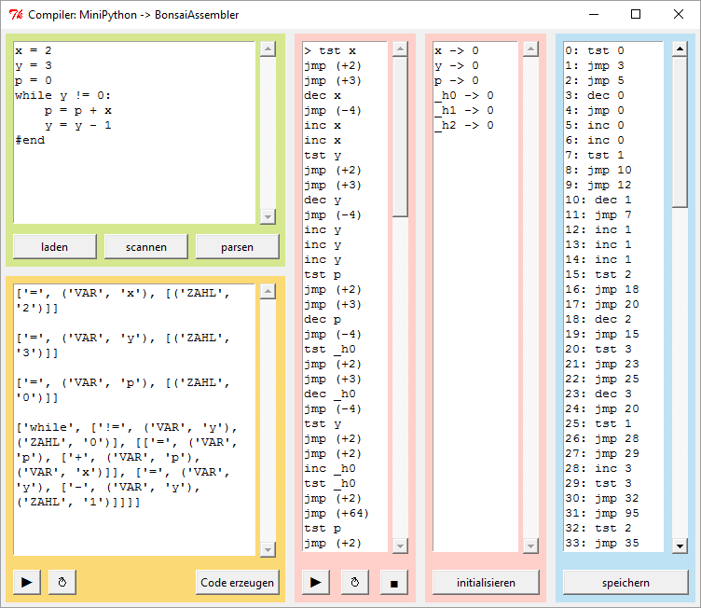Click the single-step icon in the pink panel
701x608 pixels.
pos(354,582)
